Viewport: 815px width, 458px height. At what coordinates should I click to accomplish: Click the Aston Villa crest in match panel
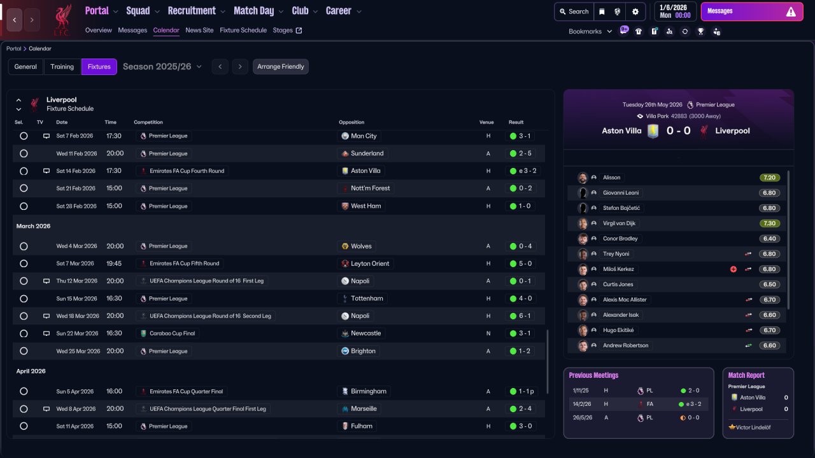pos(652,130)
